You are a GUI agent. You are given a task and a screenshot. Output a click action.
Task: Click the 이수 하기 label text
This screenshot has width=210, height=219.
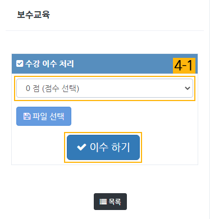coord(110,147)
